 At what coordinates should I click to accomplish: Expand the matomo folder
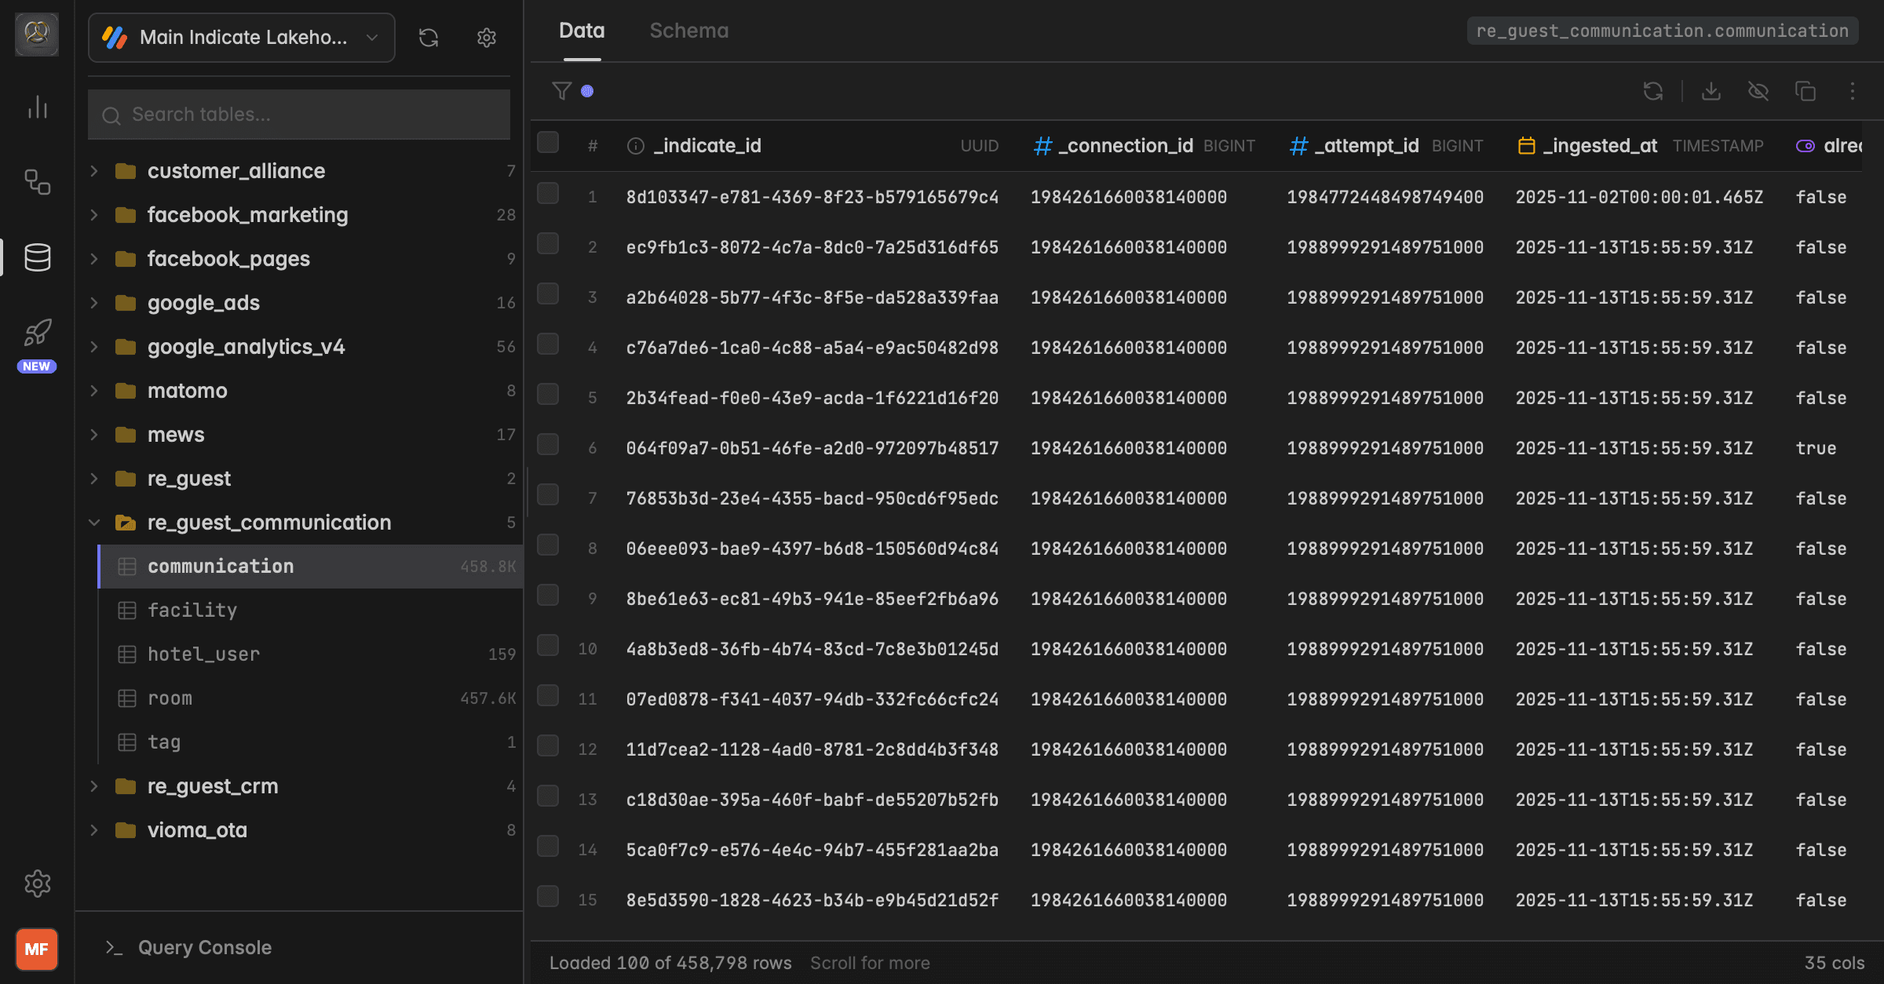(94, 391)
